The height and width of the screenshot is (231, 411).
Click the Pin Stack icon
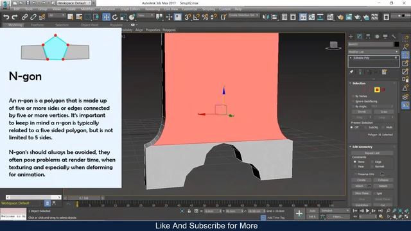(x=351, y=72)
